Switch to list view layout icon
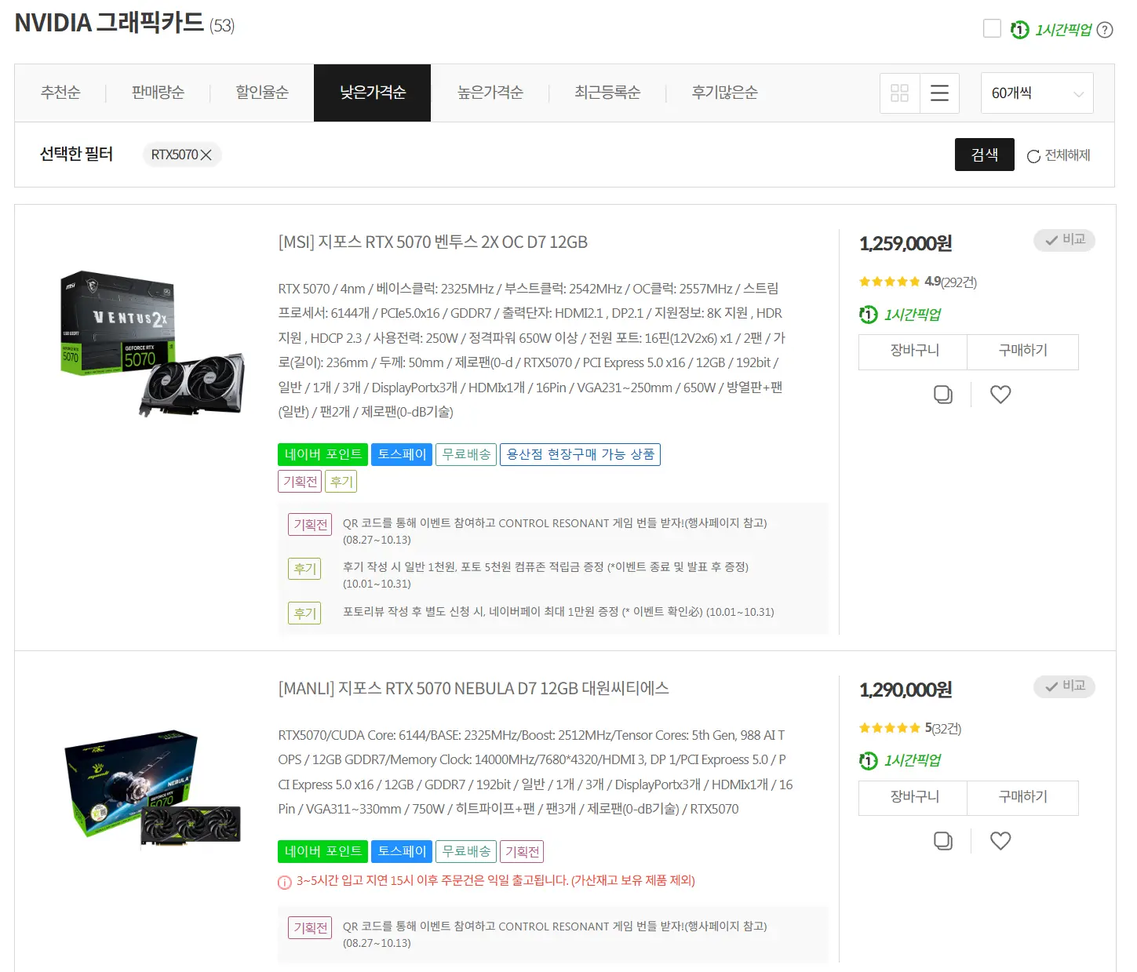The image size is (1137, 972). tap(939, 93)
